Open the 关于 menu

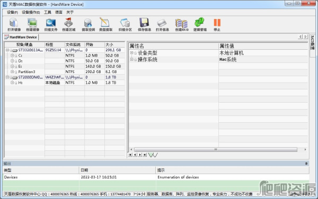[70, 12]
